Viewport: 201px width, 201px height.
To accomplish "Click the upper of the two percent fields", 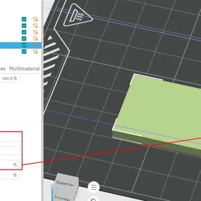I will [10, 165].
